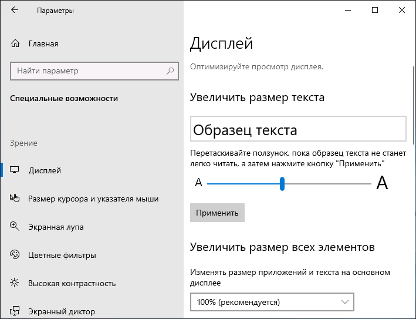The width and height of the screenshot is (416, 319).
Task: Open the Главная home icon
Action: coord(15,43)
